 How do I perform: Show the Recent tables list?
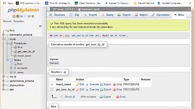tap(7, 21)
